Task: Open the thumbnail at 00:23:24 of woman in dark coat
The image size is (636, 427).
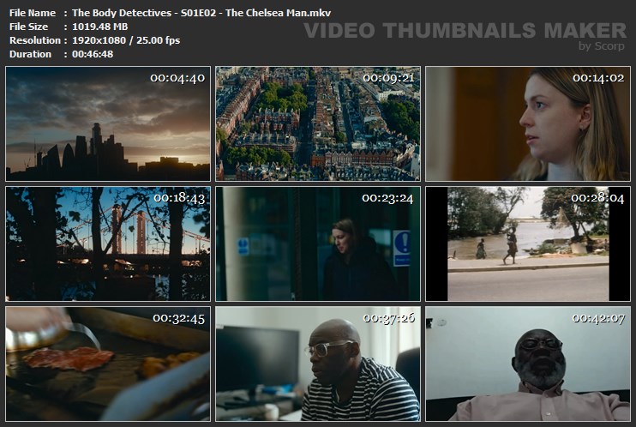Action: point(318,244)
